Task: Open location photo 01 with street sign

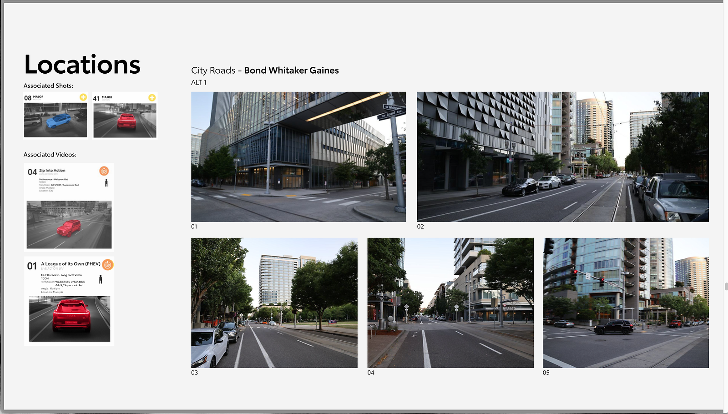Action: pos(298,157)
